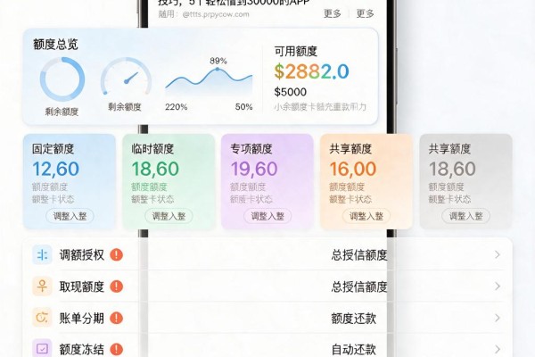This screenshot has height=357, width=535.
Task: Click the 12,60 value in 固定额度
Action: tap(56, 169)
